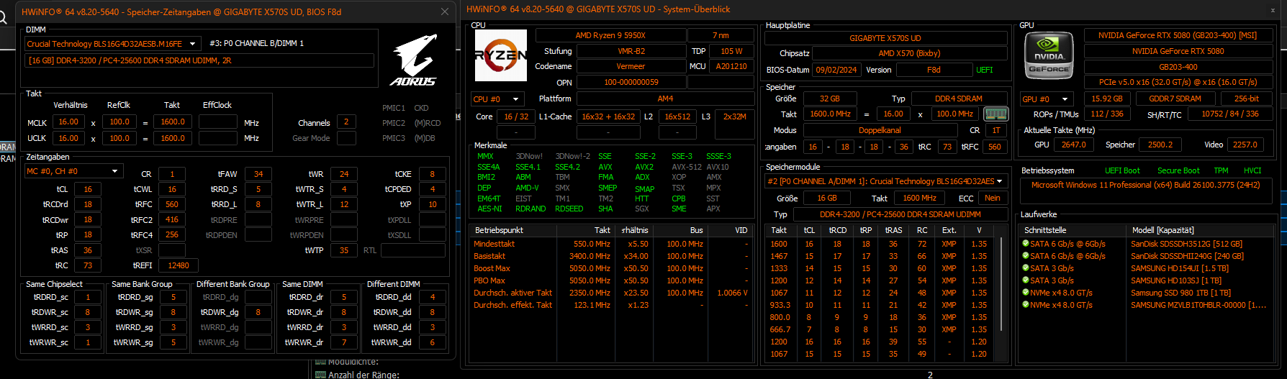Click the ECC value Nein
Image resolution: width=1287 pixels, height=379 pixels.
(993, 198)
